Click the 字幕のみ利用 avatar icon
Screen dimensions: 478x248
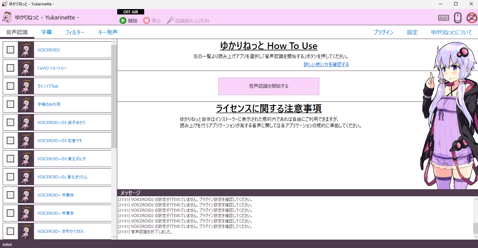pos(26,104)
